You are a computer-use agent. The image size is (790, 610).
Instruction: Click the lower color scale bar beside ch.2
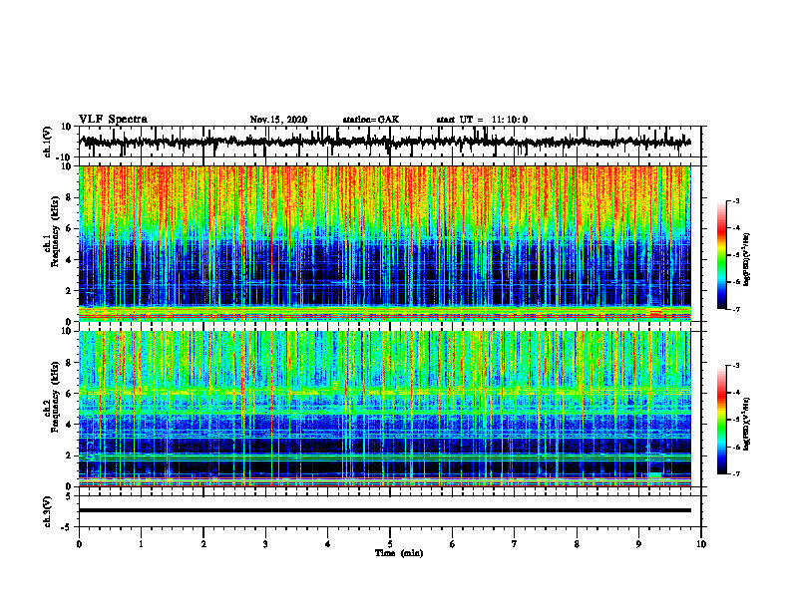coord(721,420)
